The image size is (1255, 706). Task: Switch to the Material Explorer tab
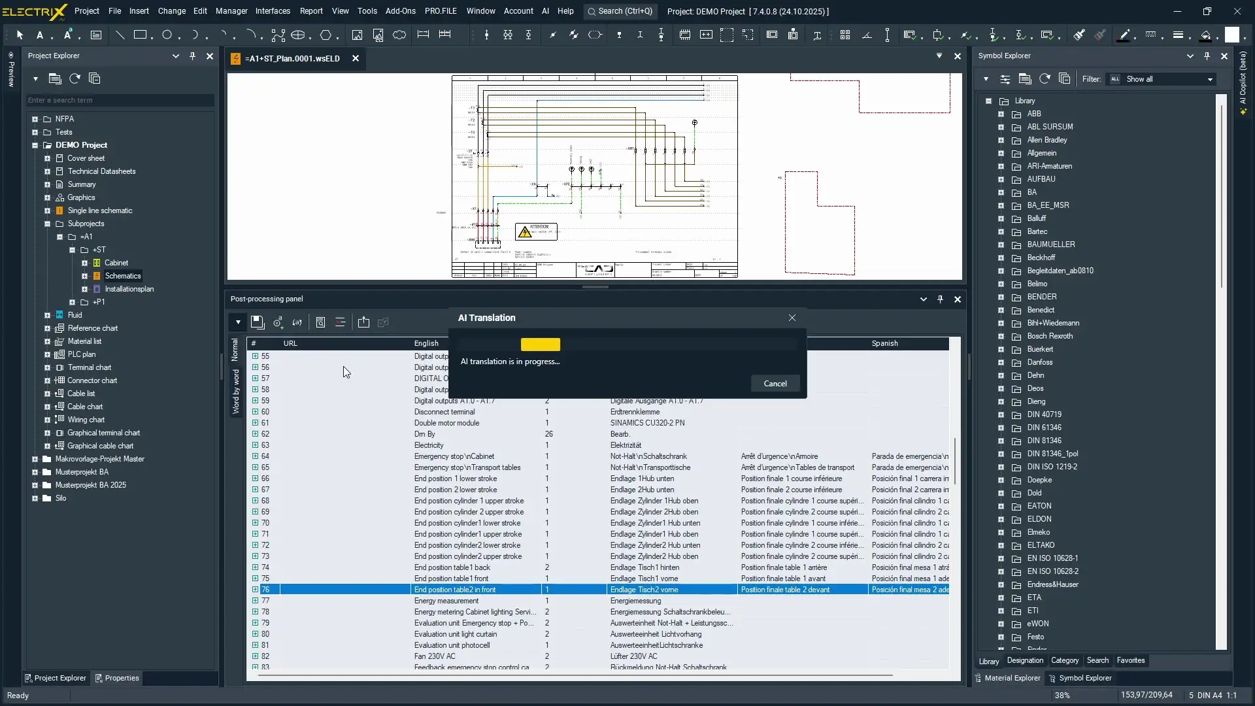(x=1011, y=678)
